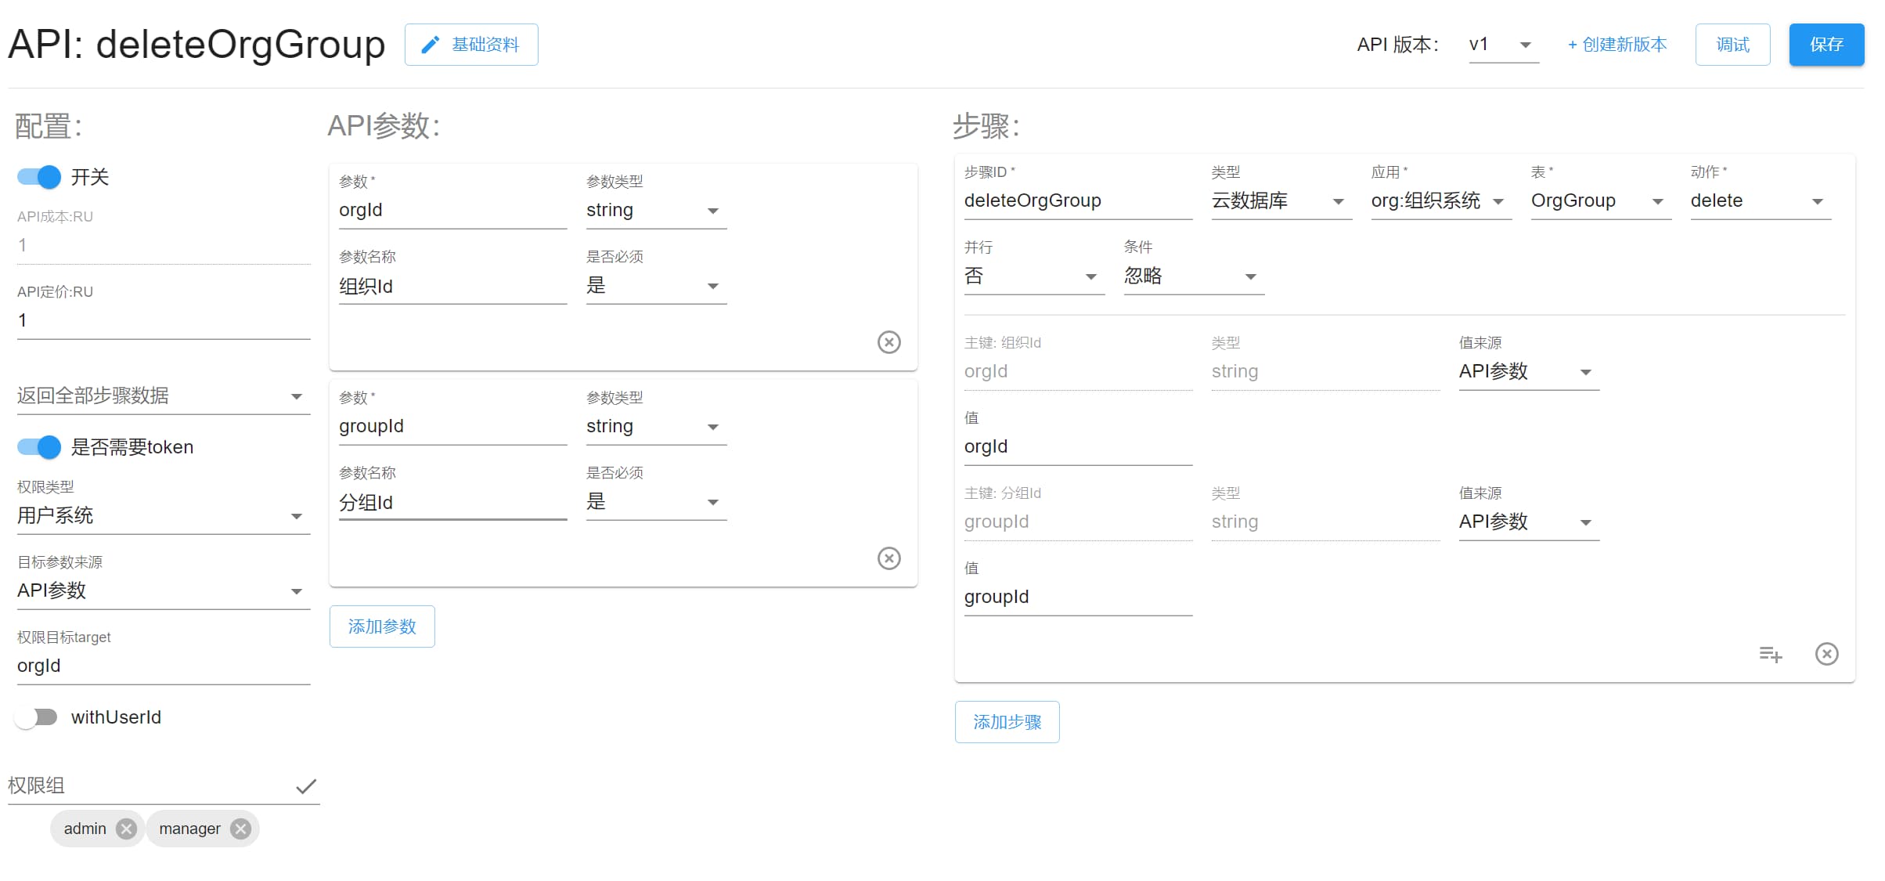Click the orgId 参数 name field
The image size is (1885, 881).
tap(452, 210)
